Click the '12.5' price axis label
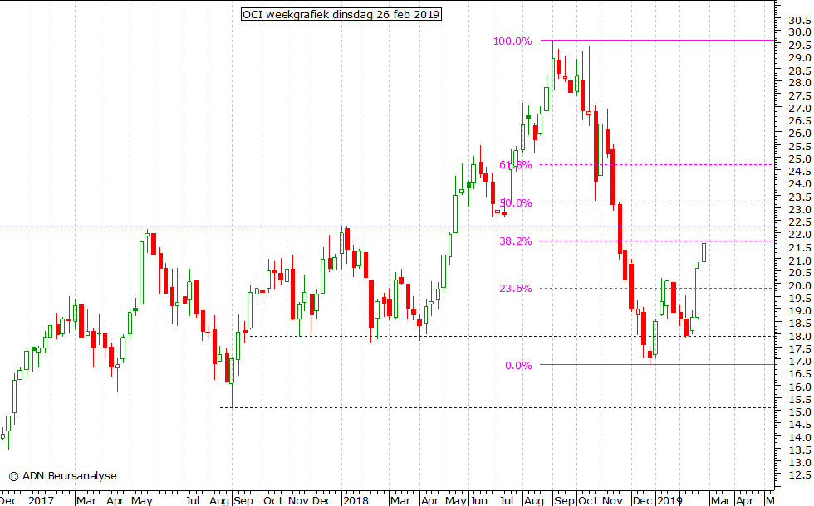 (x=799, y=475)
